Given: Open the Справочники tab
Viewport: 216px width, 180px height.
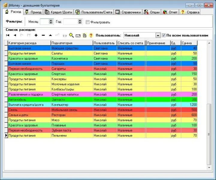Looking at the screenshot, I should point(128,12).
